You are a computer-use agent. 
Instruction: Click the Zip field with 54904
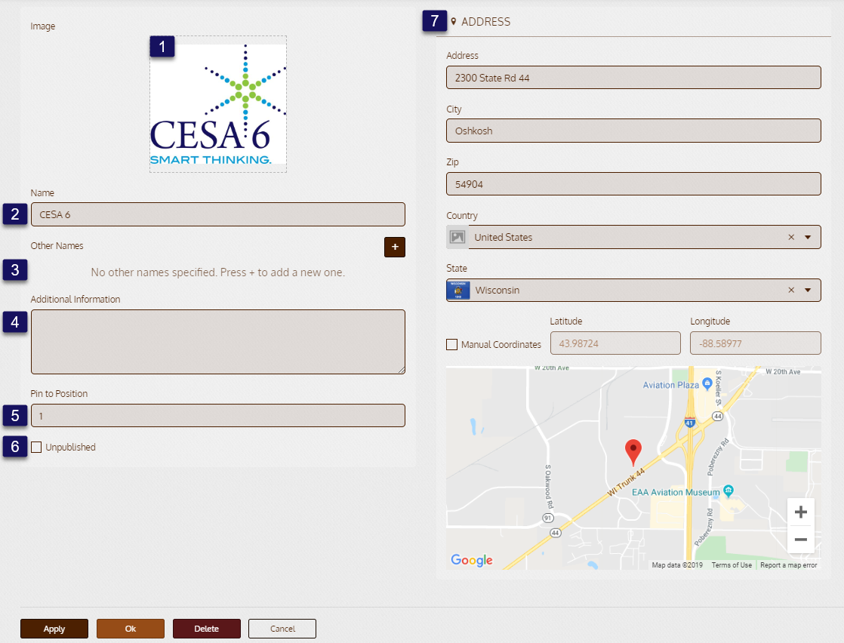click(x=633, y=184)
